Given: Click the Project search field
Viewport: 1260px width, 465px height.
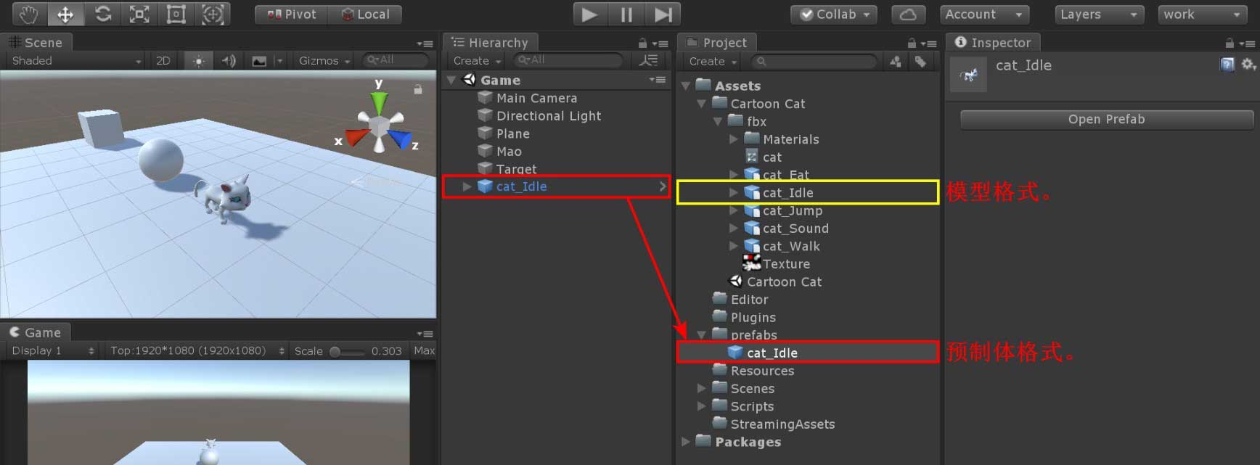Looking at the screenshot, I should [814, 62].
